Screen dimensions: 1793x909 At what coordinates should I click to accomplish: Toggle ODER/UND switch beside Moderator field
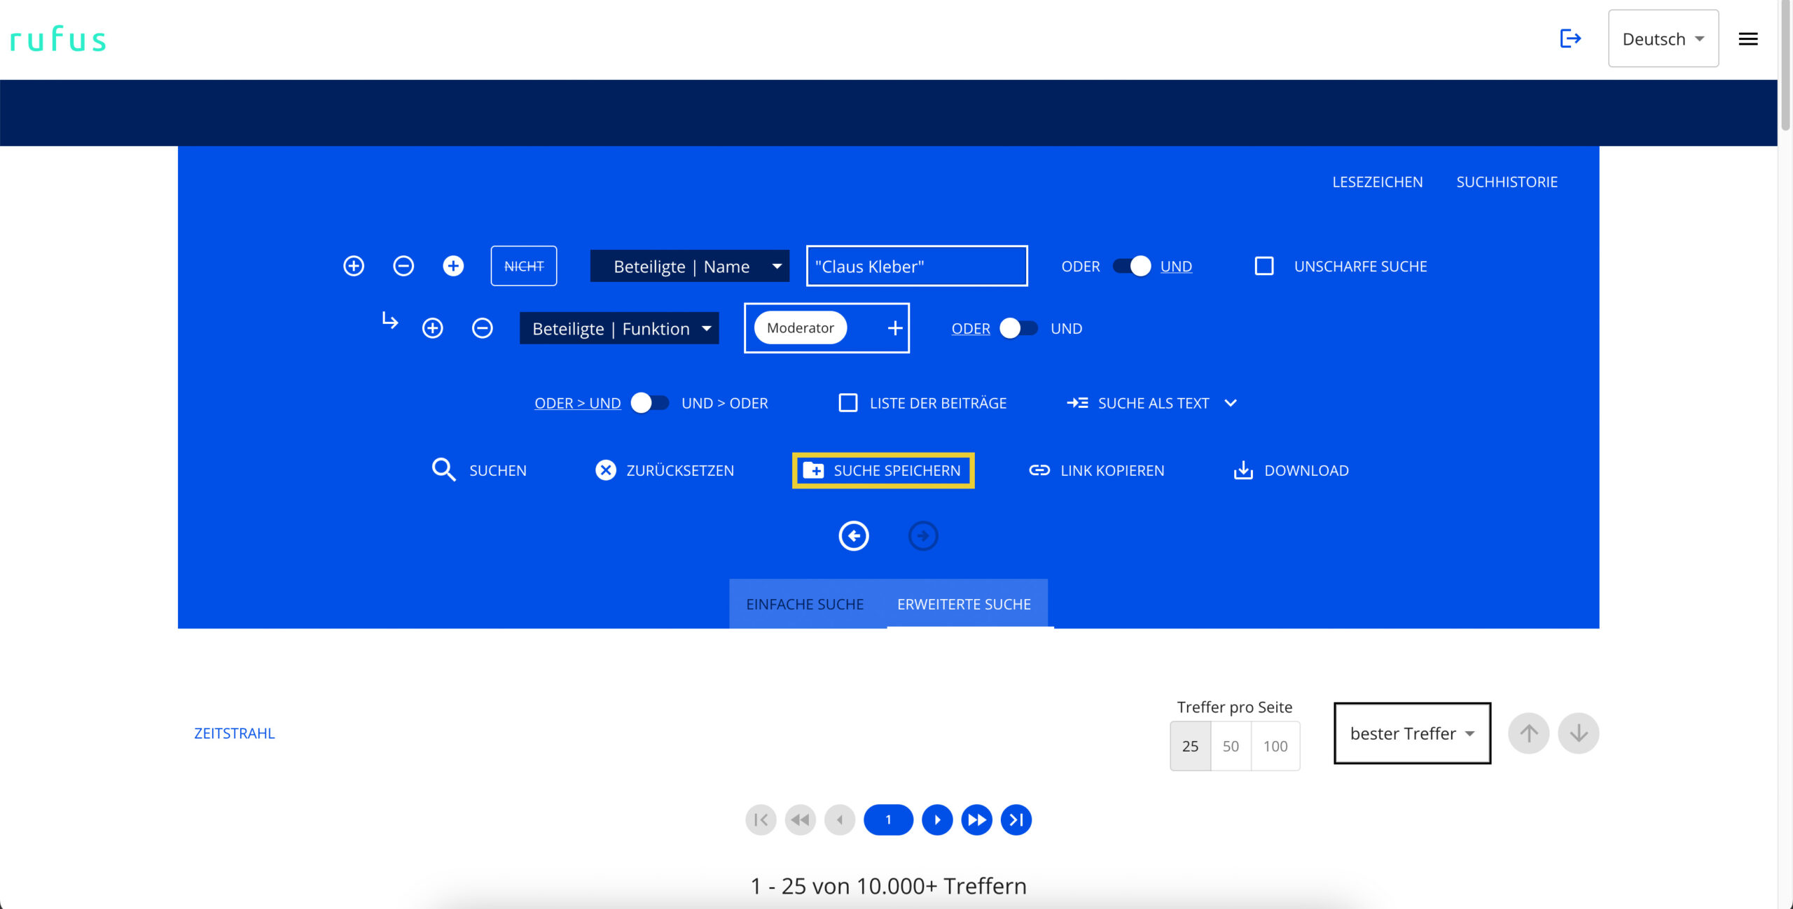[x=1019, y=328]
